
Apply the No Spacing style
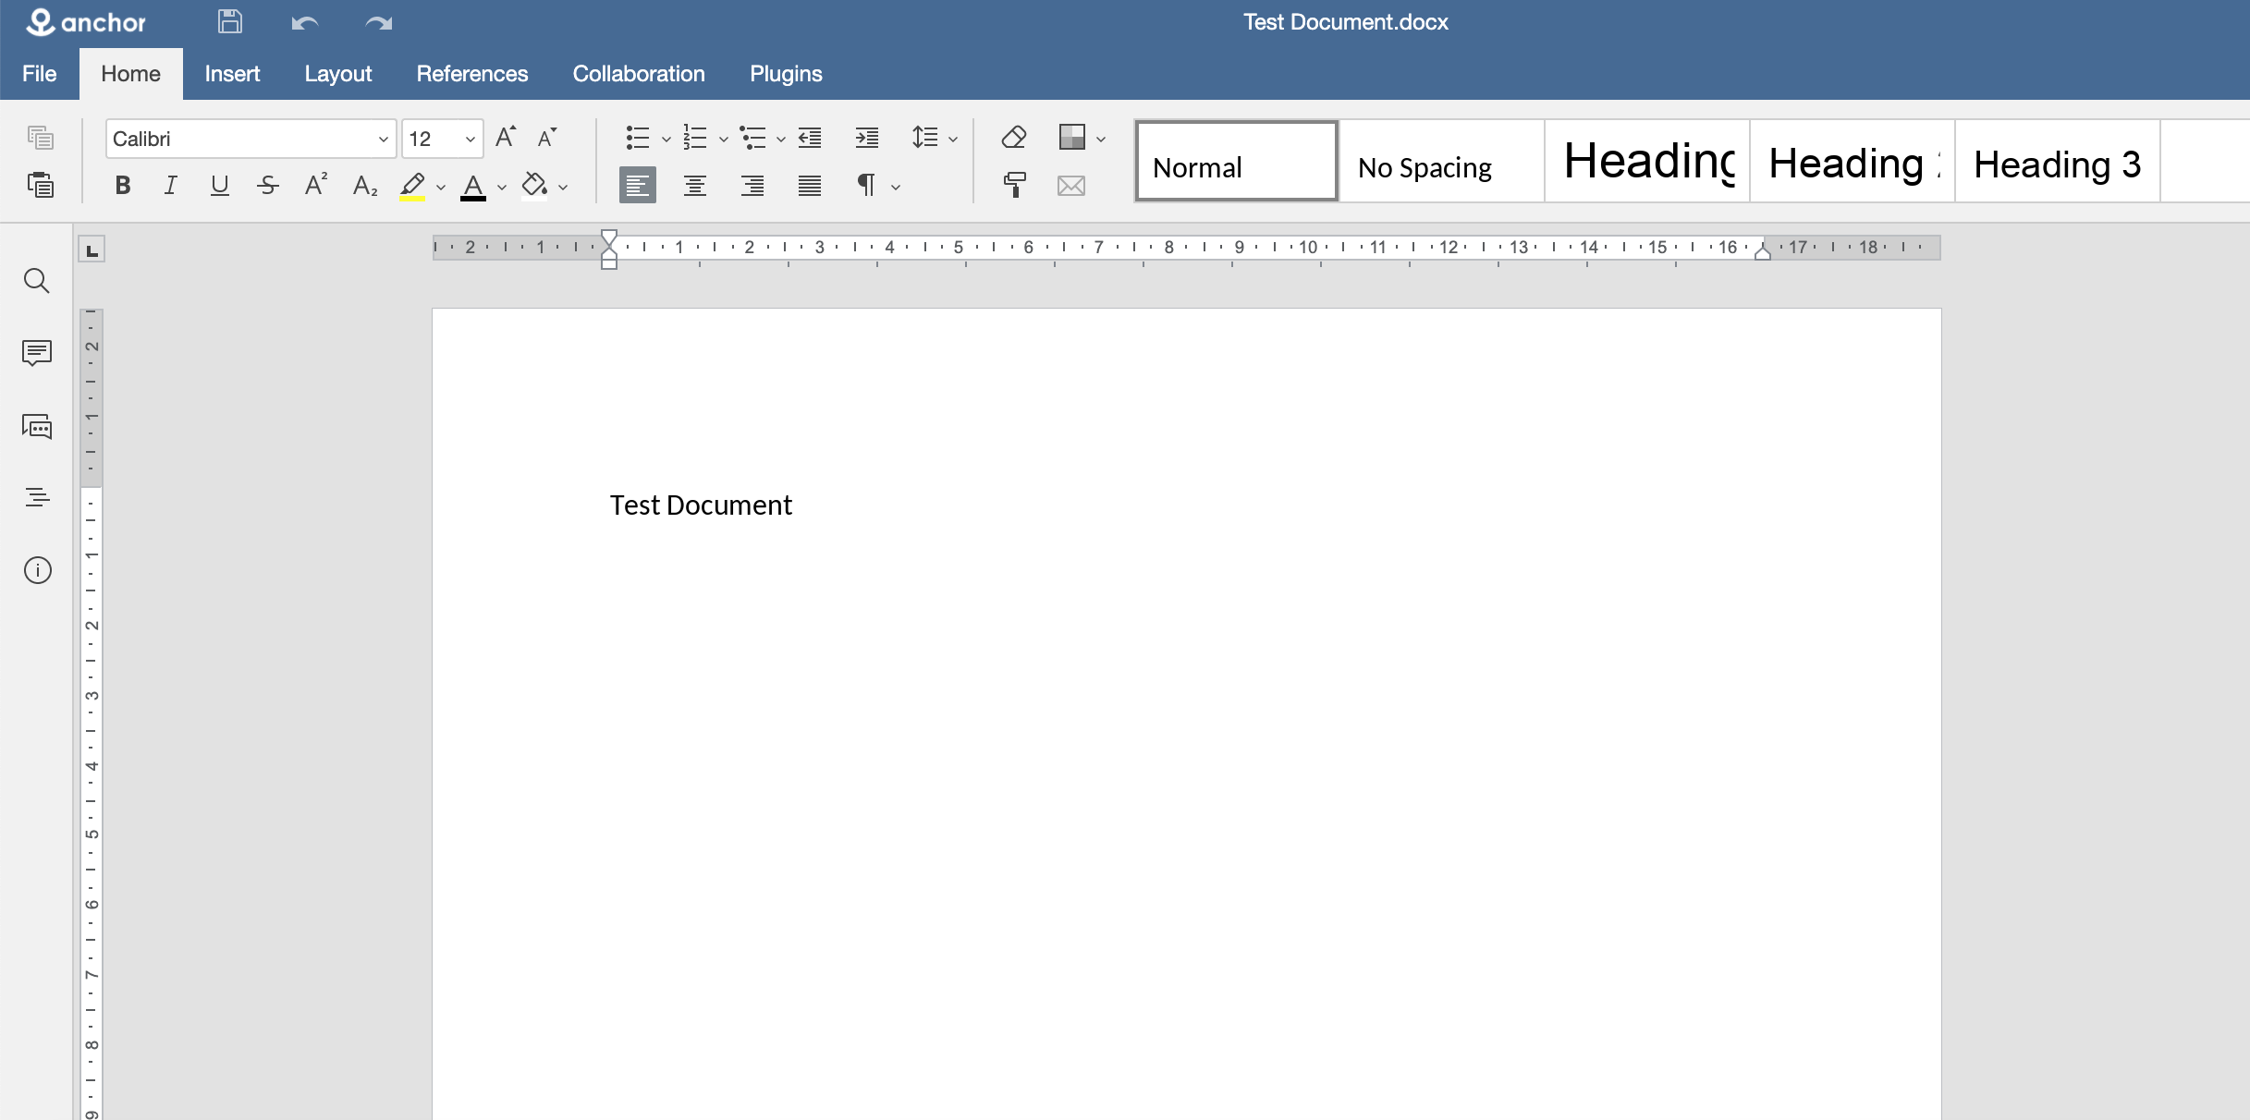pos(1440,163)
